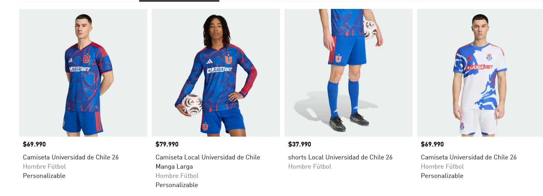Open the blue shorts product image
This screenshot has width=543, height=196.
pos(348,73)
